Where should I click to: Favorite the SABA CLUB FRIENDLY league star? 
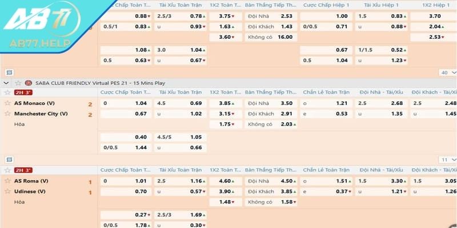(18, 83)
